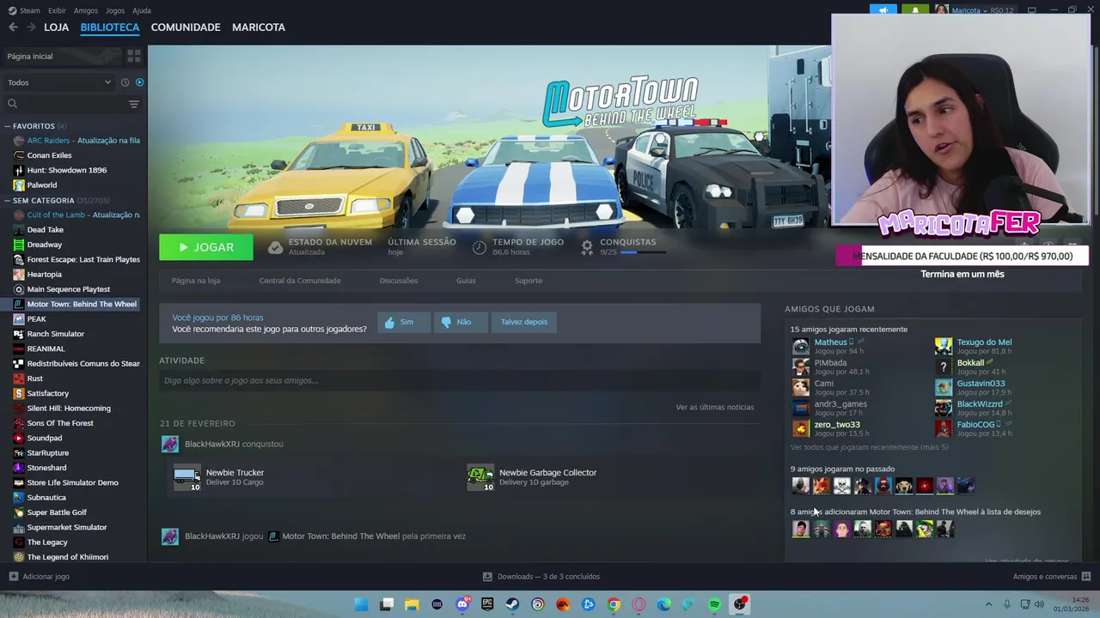Screen dimensions: 1100x618
Task: Collapse the SEM CATEGORIA category
Action: click(8, 201)
